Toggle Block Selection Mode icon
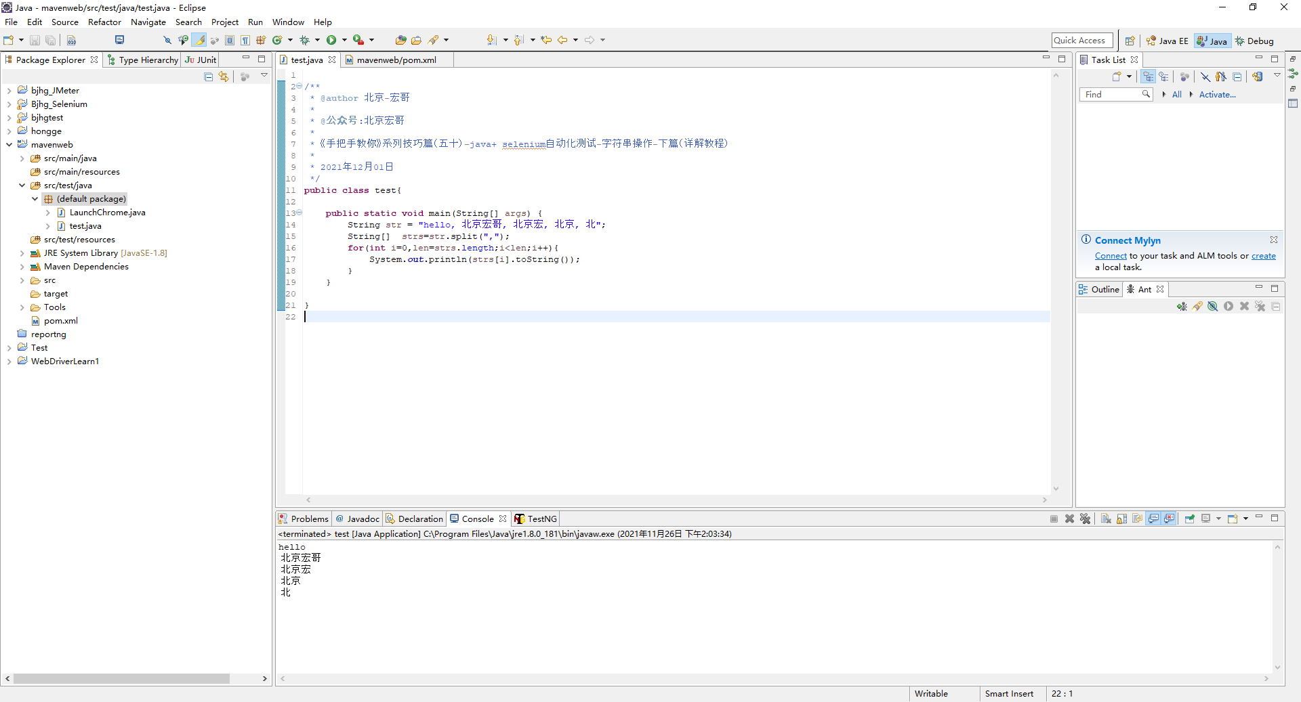Viewport: 1301px width, 702px height. pyautogui.click(x=230, y=40)
